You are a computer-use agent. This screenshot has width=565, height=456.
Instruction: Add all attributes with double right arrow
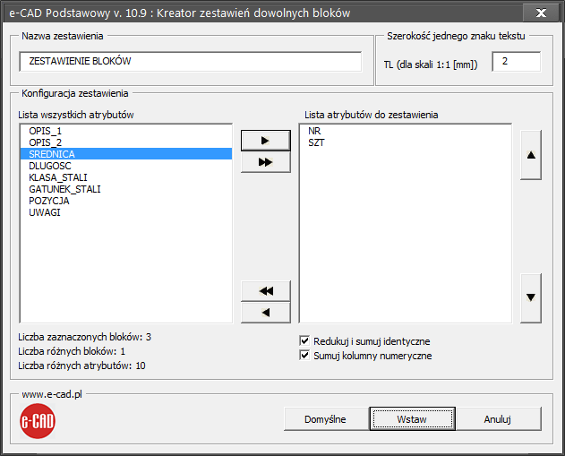click(x=266, y=162)
